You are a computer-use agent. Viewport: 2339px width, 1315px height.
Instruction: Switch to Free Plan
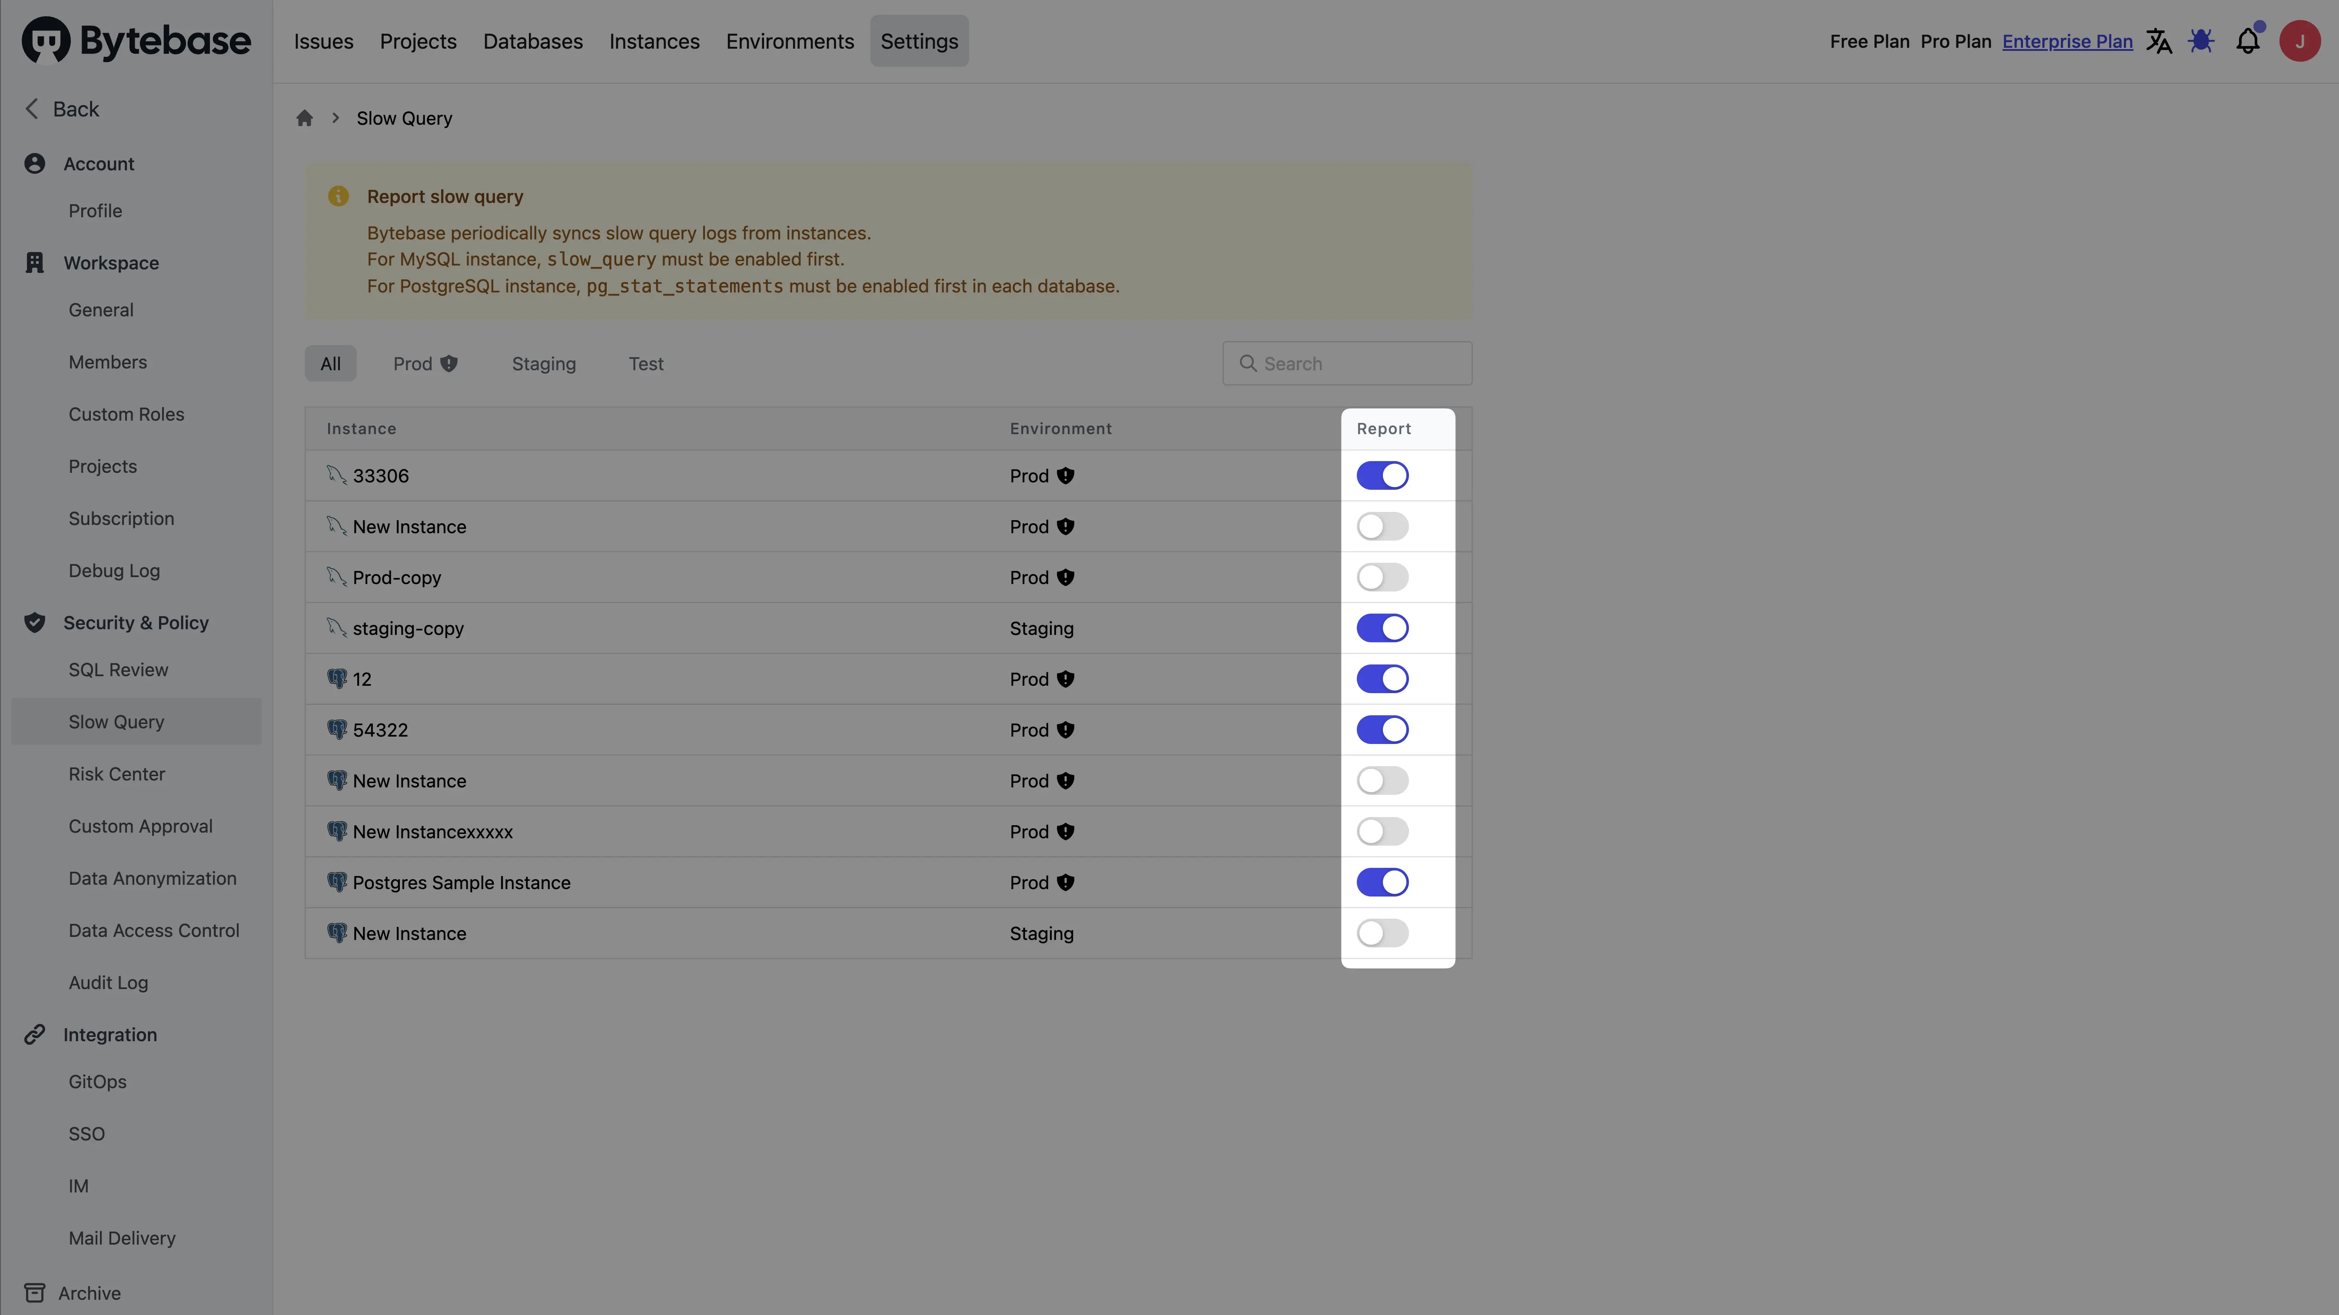[1870, 41]
